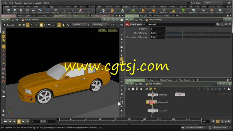
Task: Click the play forward button
Action: (23, 121)
